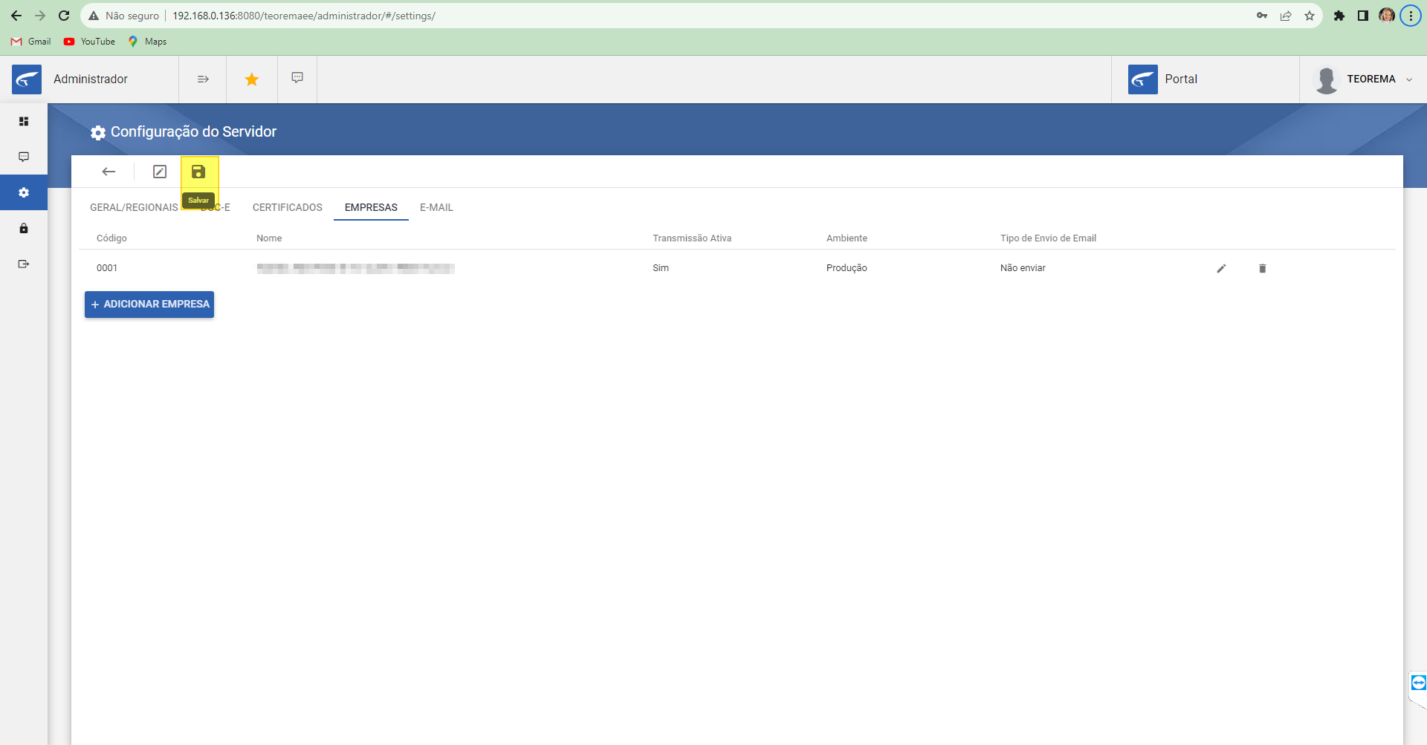Image resolution: width=1427 pixels, height=745 pixels.
Task: Click the Transmissão Ativa column header
Action: 692,238
